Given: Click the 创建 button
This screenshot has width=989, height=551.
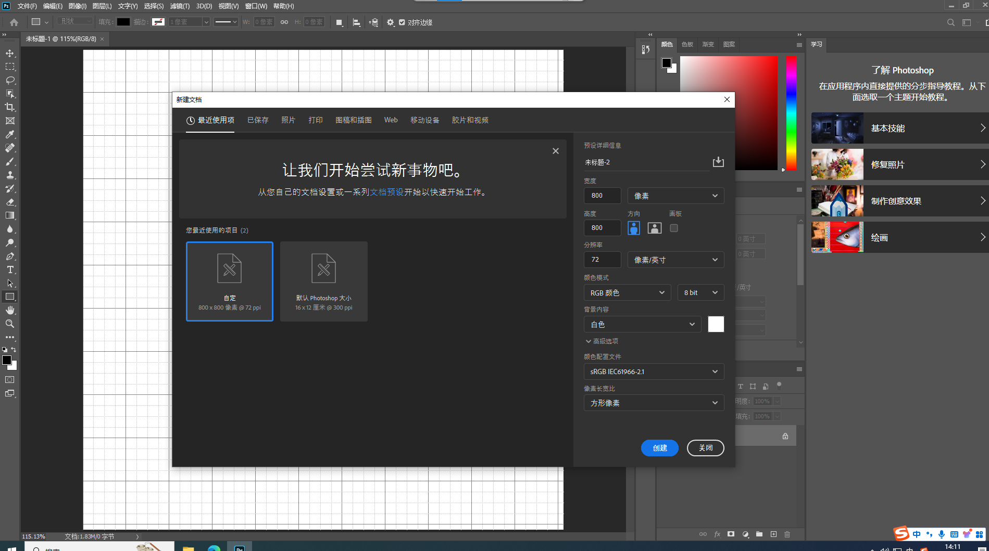Looking at the screenshot, I should [x=660, y=448].
